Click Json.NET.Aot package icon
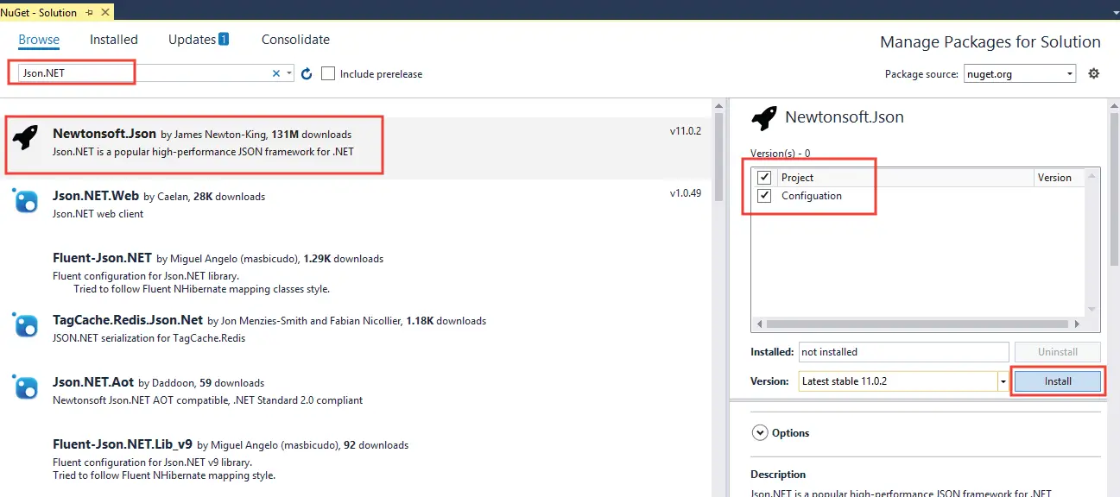 [x=26, y=387]
